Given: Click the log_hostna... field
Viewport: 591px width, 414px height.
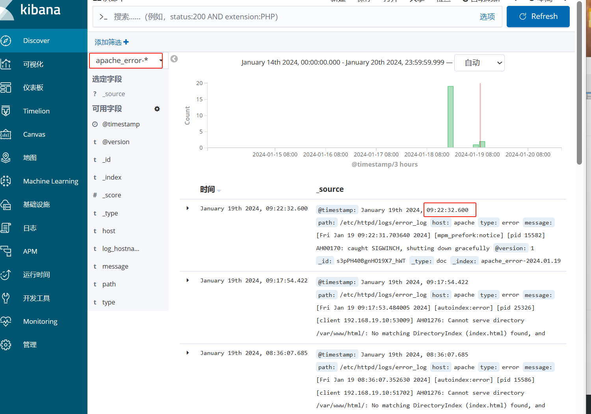Looking at the screenshot, I should coord(121,249).
